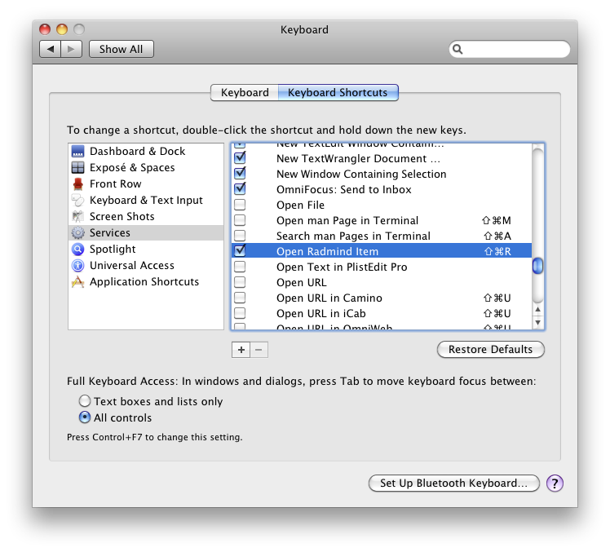Switch to the Keyboard tab
Image resolution: width=610 pixels, height=552 pixels.
(245, 93)
